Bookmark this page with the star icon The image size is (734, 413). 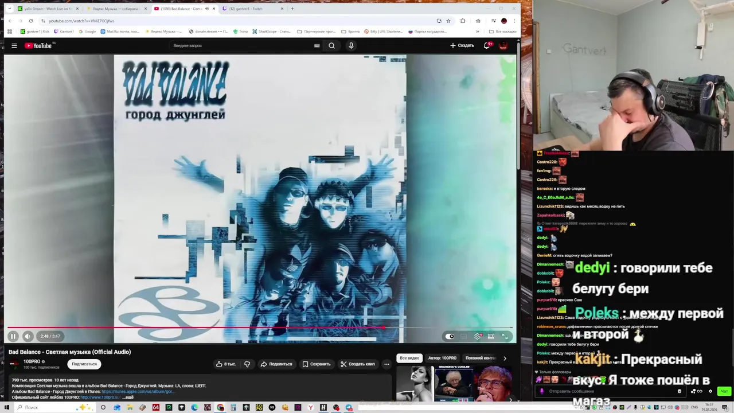448,21
